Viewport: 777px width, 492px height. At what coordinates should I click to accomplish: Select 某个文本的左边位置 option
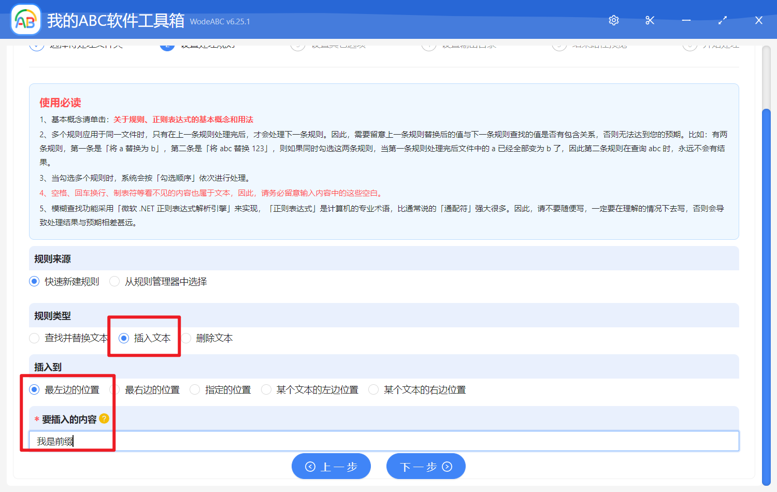pos(266,389)
